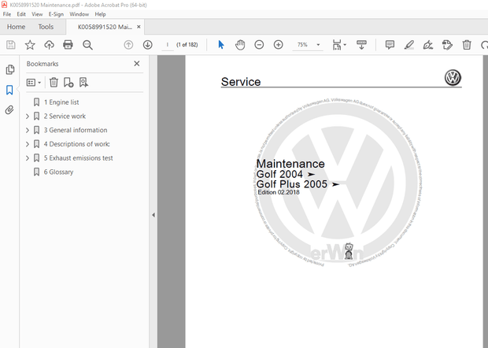488x348 pixels.
Task: Select 2 Service work bookmark
Action: point(65,116)
